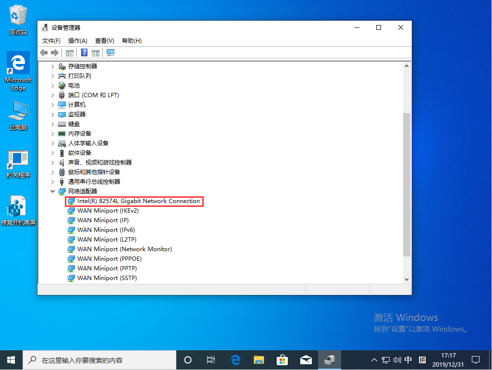
Task: Launch Microsoft Edge from the taskbar
Action: 235,359
